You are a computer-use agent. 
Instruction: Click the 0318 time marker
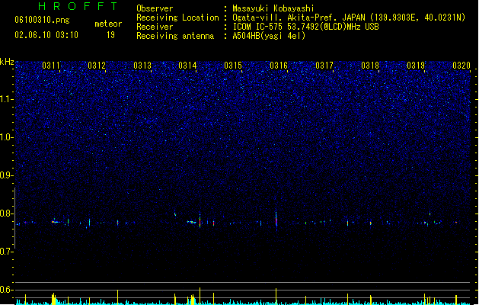370,66
